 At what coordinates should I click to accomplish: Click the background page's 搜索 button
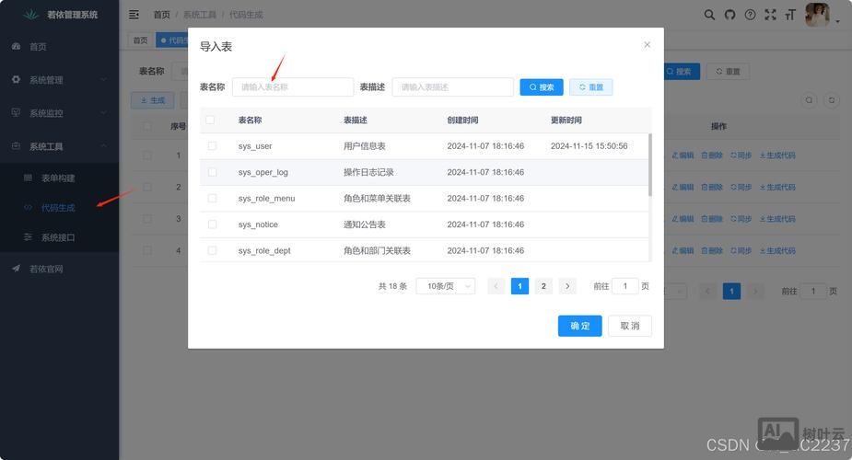[x=681, y=71]
